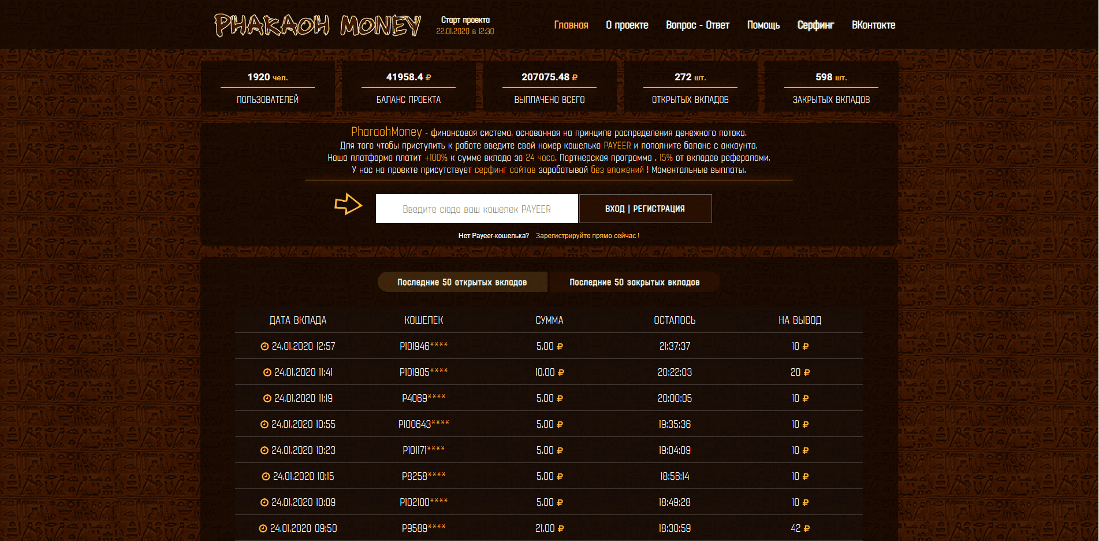Image resolution: width=1099 pixels, height=541 pixels.
Task: Click clock icon next to 24.01.2020 10:55
Action: coord(264,424)
